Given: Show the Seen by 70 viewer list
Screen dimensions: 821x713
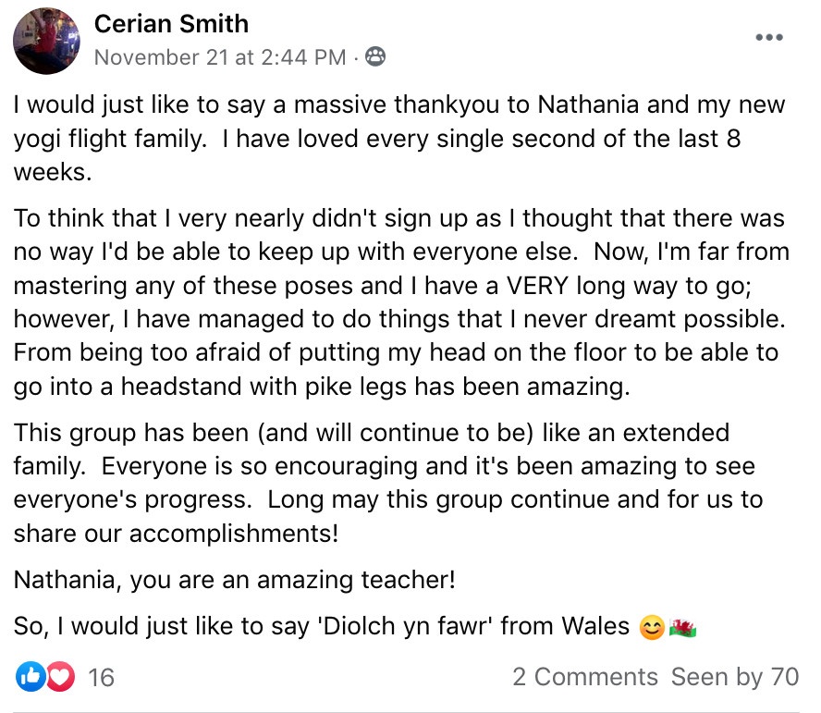Looking at the screenshot, I should [735, 677].
